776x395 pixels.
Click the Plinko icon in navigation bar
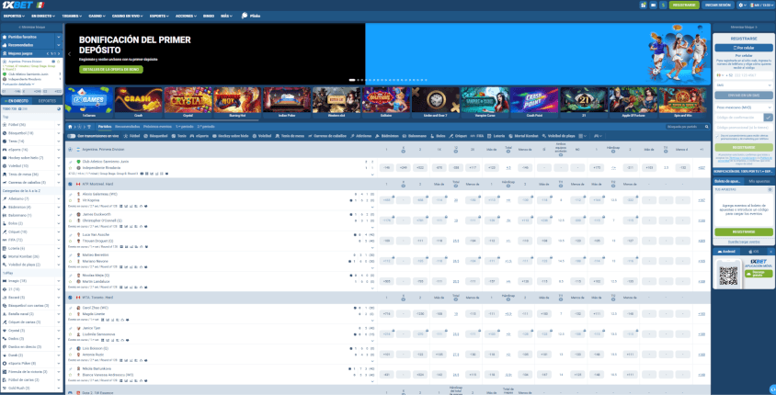[245, 16]
